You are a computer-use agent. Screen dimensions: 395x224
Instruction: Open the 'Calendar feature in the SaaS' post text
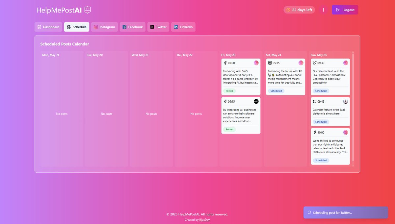tap(330, 112)
